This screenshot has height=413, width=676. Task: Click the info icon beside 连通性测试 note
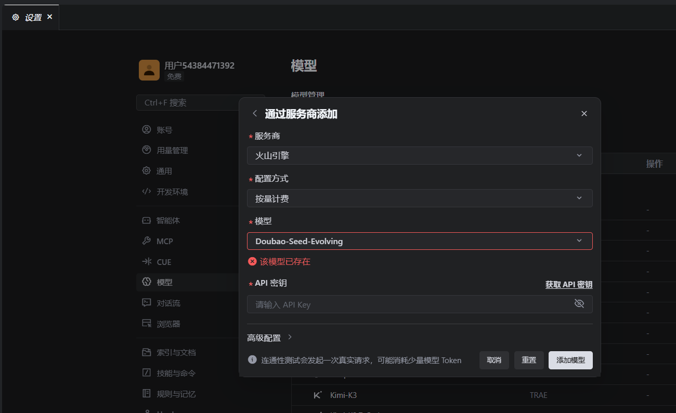252,359
